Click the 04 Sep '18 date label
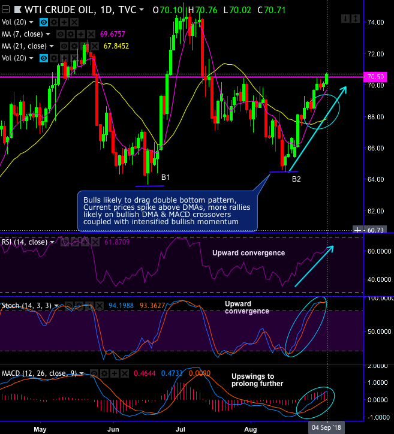The image size is (394, 434). (326, 427)
